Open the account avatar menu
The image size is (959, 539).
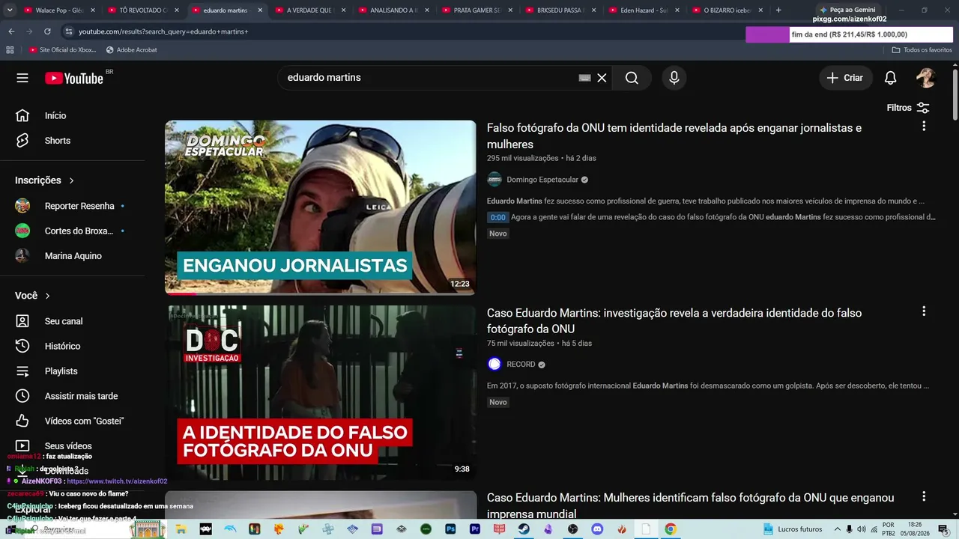[x=926, y=78]
